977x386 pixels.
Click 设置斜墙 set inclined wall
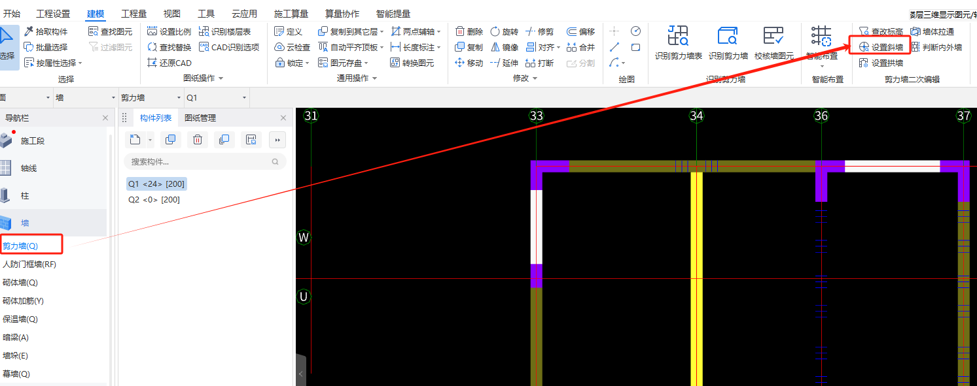[x=881, y=47]
